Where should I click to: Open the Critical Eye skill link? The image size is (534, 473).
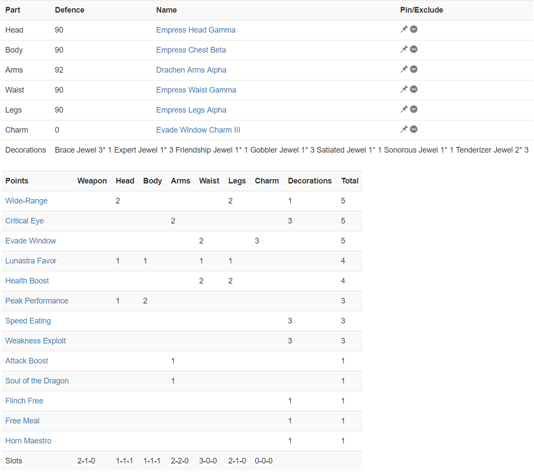[24, 221]
